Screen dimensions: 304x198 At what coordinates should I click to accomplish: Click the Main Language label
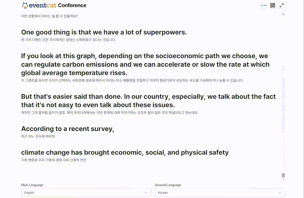pyautogui.click(x=32, y=185)
